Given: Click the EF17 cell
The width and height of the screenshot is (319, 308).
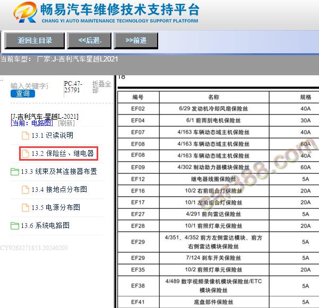Looking at the screenshot, I should coord(138,203).
